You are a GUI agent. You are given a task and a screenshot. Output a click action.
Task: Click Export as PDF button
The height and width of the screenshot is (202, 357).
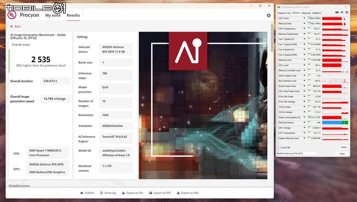160,193
